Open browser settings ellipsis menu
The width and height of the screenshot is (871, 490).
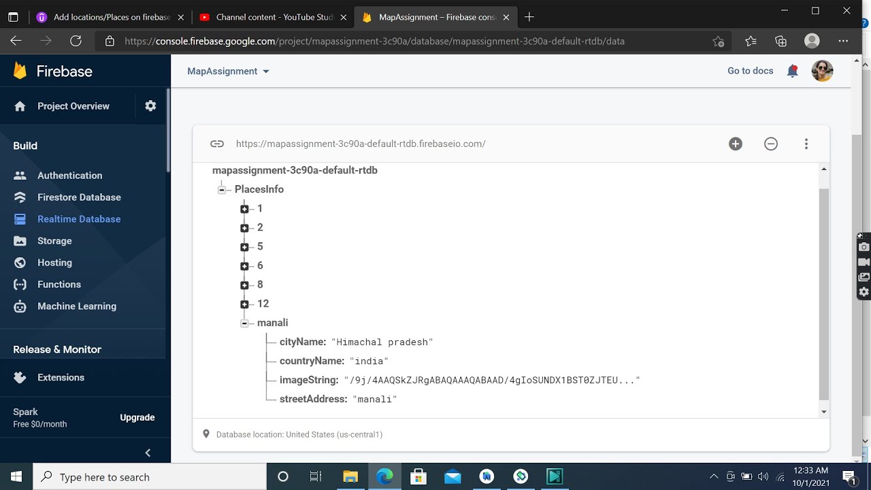coord(843,41)
